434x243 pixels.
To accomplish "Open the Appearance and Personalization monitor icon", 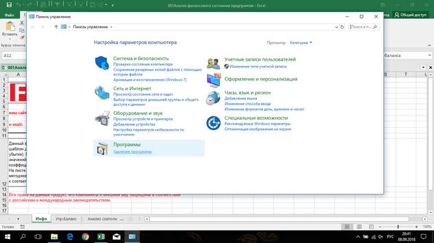I will click(214, 80).
